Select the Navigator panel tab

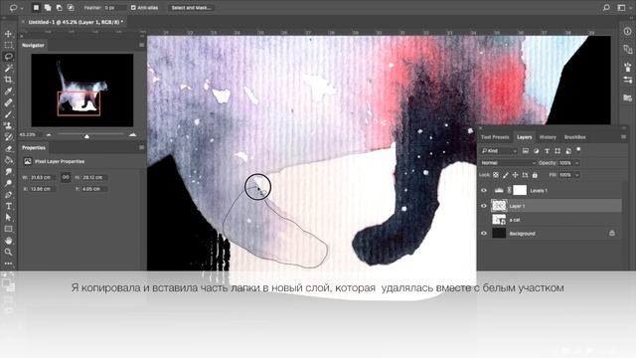(33, 45)
